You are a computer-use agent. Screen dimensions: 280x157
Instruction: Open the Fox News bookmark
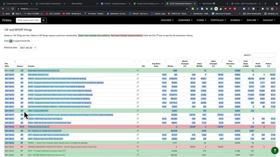coord(94,14)
